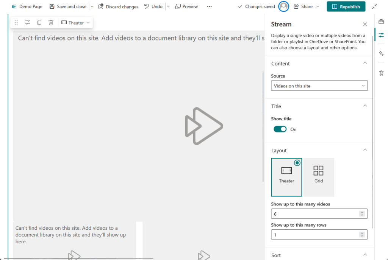Screen dimensions: 388x260
Task: Turn off the Show title toggle
Action: click(280, 129)
